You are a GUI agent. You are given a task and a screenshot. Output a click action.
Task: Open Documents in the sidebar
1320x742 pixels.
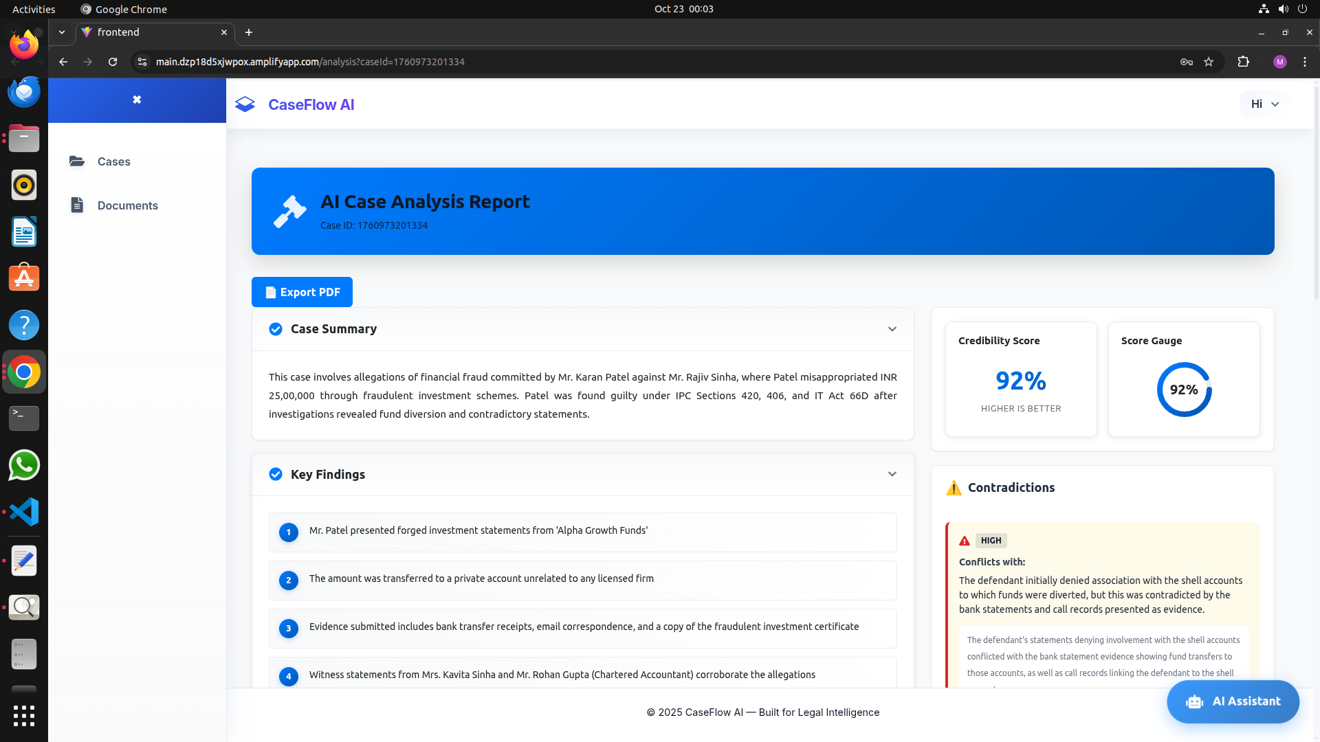pos(127,205)
